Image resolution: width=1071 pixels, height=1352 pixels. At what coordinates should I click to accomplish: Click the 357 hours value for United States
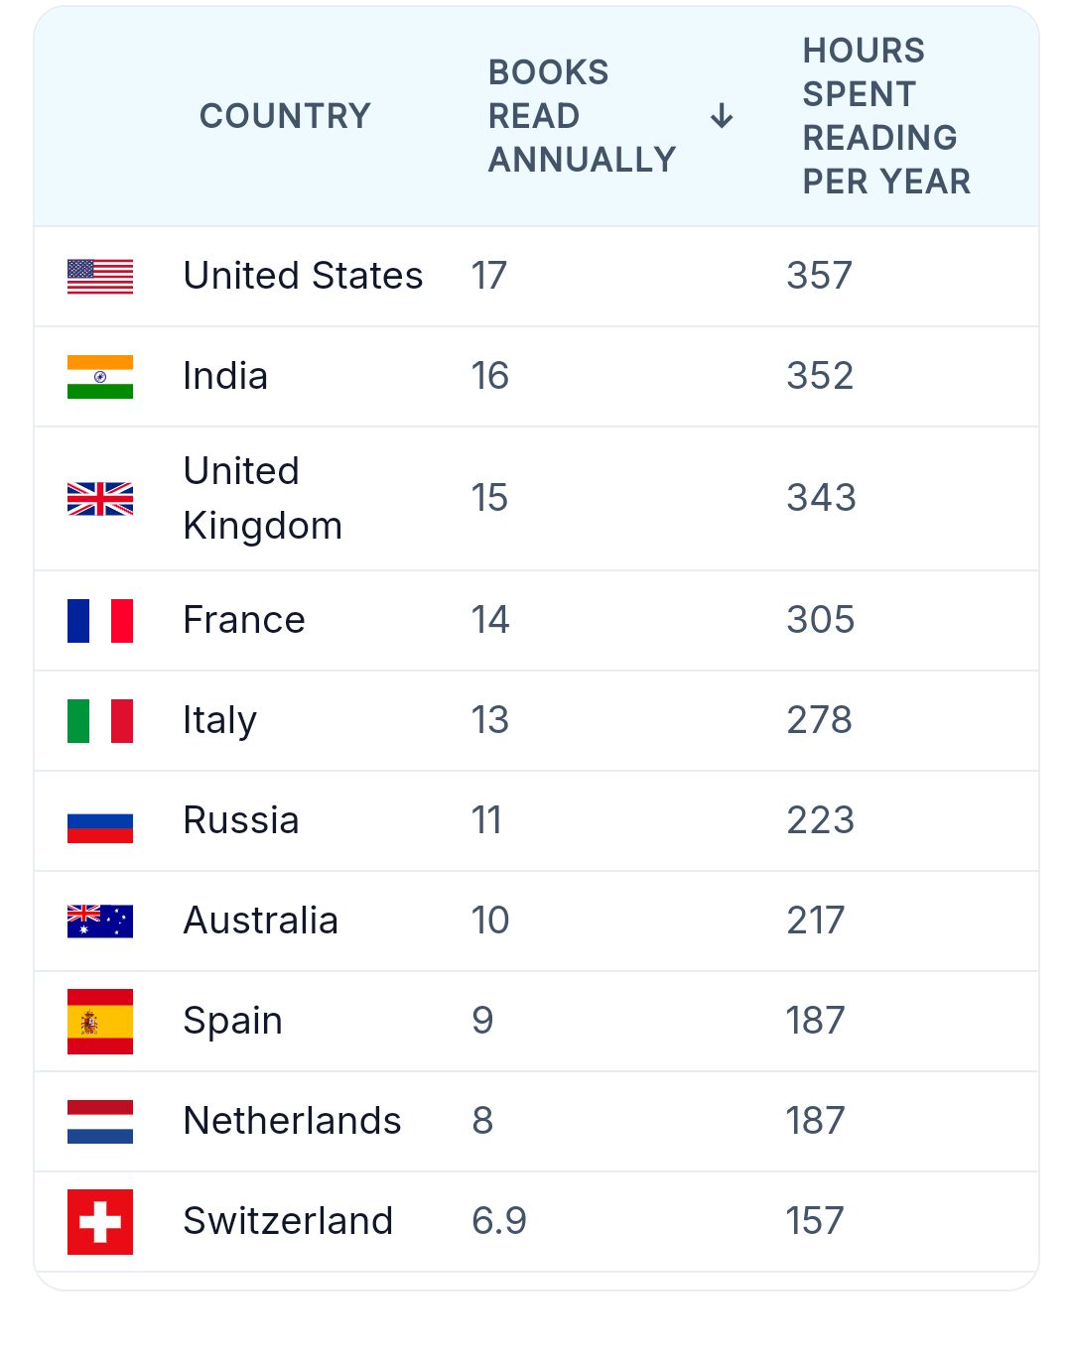coord(819,276)
